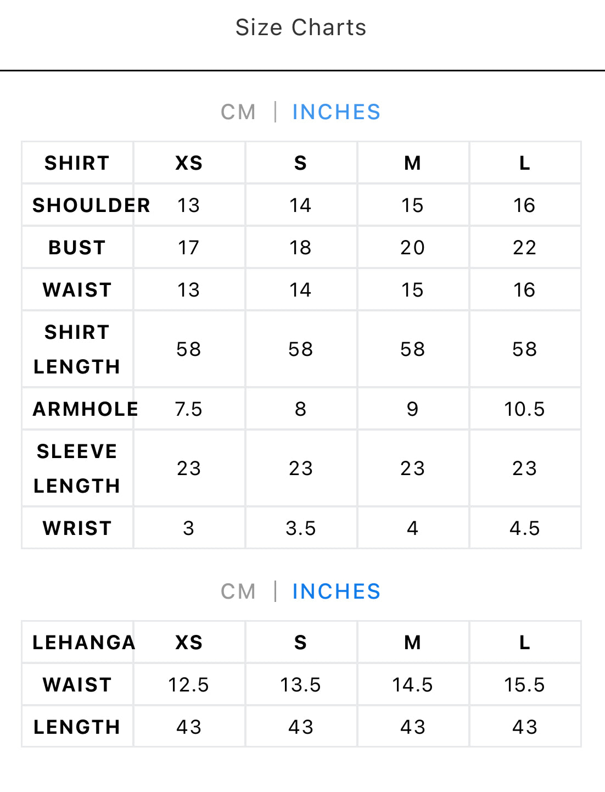Click the S column header in shirt table
This screenshot has width=605, height=792.
pos(301,163)
